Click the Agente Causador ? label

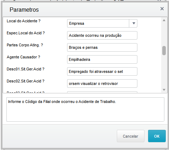click(x=23, y=57)
